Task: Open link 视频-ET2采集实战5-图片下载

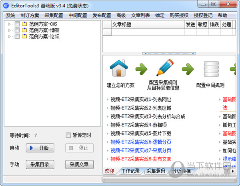Action: (141, 134)
